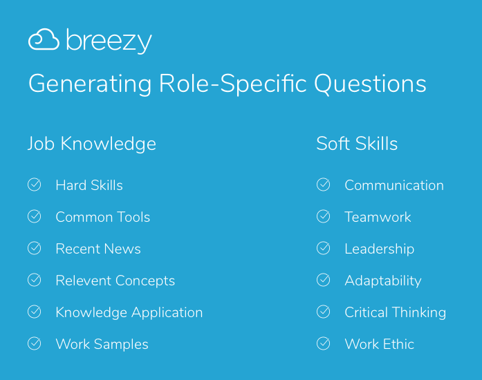Select the Job Knowledge heading
Screen dimensions: 482x380
point(92,144)
